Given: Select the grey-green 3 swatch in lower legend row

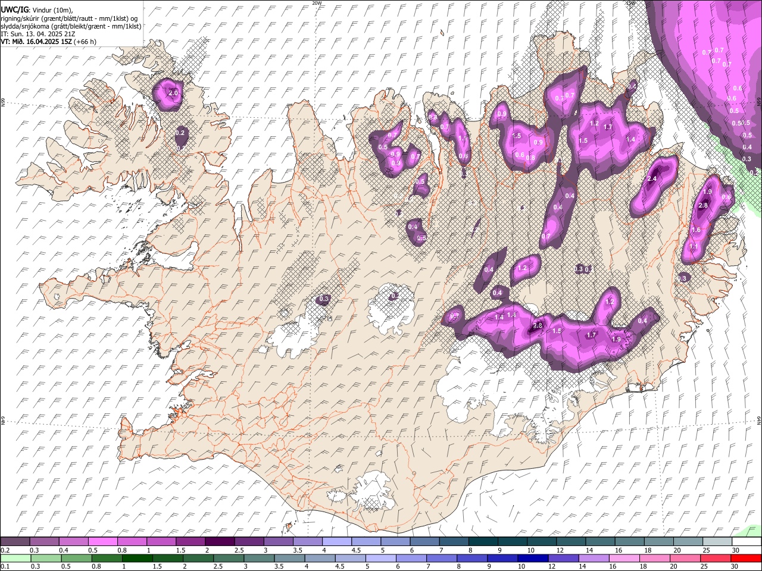Looking at the screenshot, I should point(260,558).
